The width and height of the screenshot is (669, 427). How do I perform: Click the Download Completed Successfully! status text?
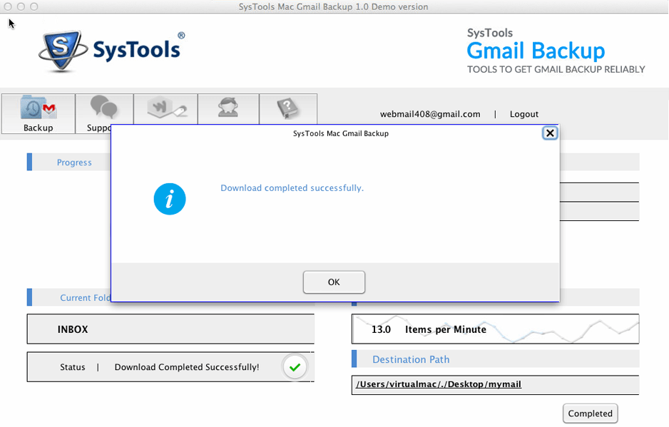click(187, 367)
